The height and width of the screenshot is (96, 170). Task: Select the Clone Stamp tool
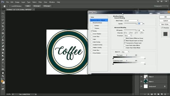pos(3,40)
